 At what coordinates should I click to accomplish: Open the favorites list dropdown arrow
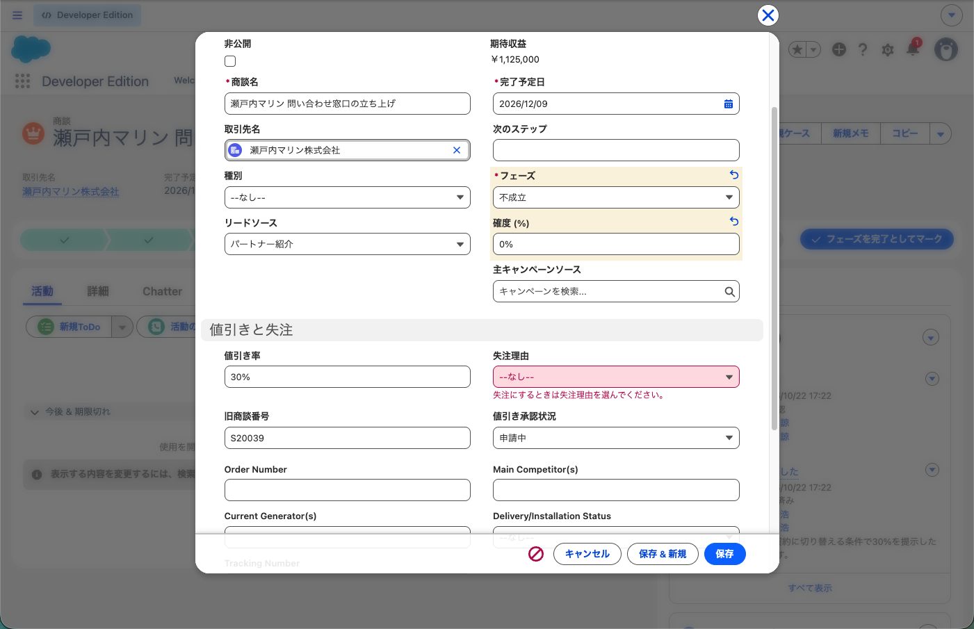tap(814, 49)
